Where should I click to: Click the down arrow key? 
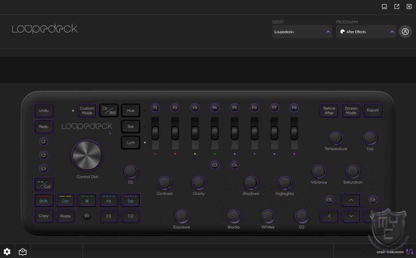coord(351,216)
